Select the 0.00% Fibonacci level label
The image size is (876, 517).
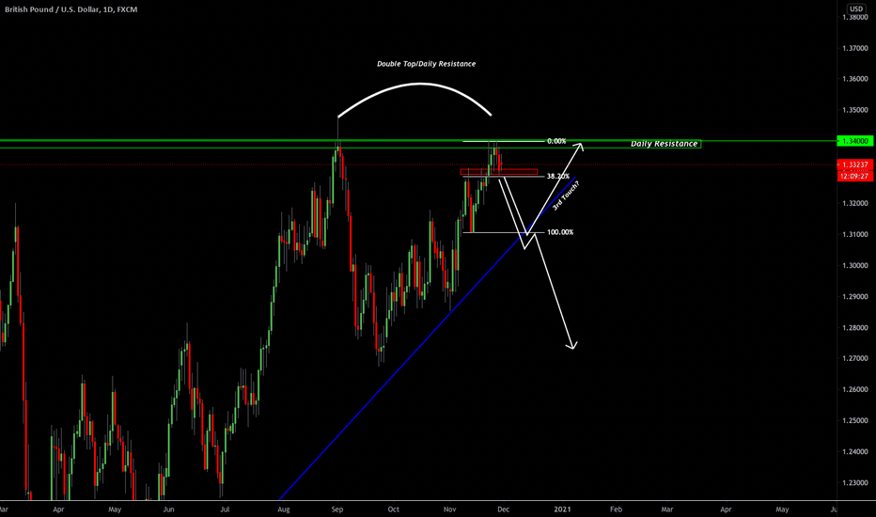tap(556, 141)
